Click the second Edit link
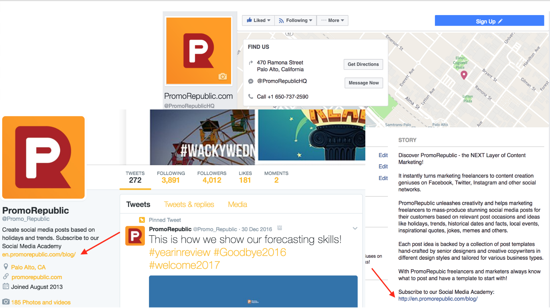 [x=383, y=167]
